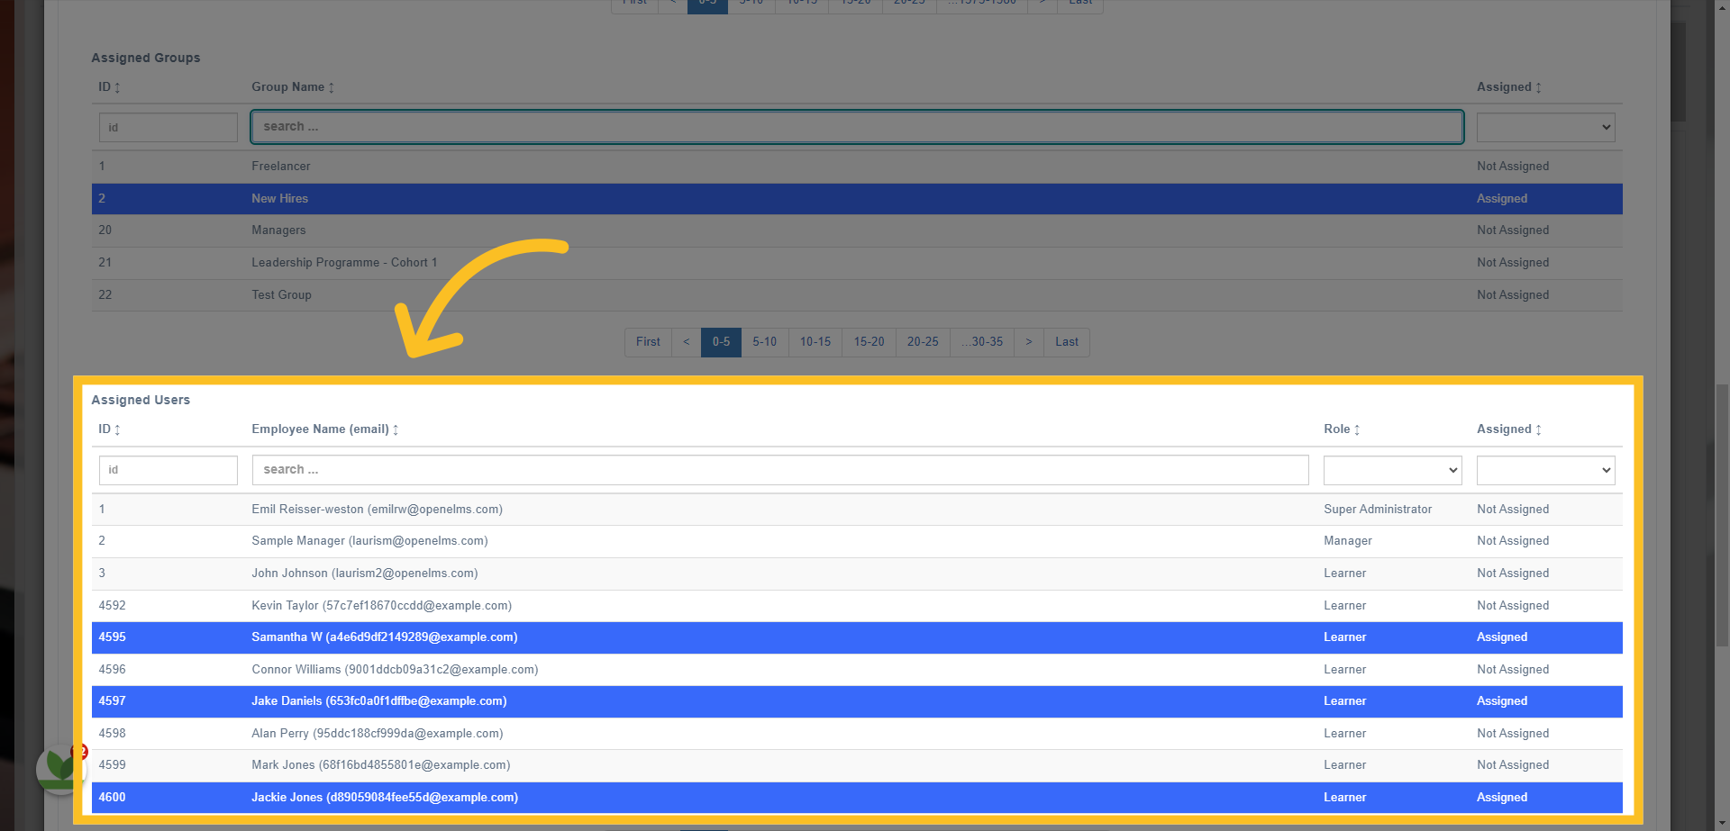Open Assigned filter dropdown for users
Image resolution: width=1730 pixels, height=831 pixels.
pyautogui.click(x=1545, y=470)
